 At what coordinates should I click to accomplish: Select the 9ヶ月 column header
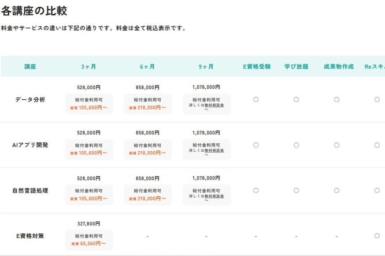pos(206,67)
